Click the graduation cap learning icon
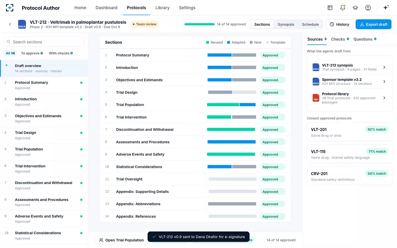Screen dimensions: 397x248 [x=355, y=8]
